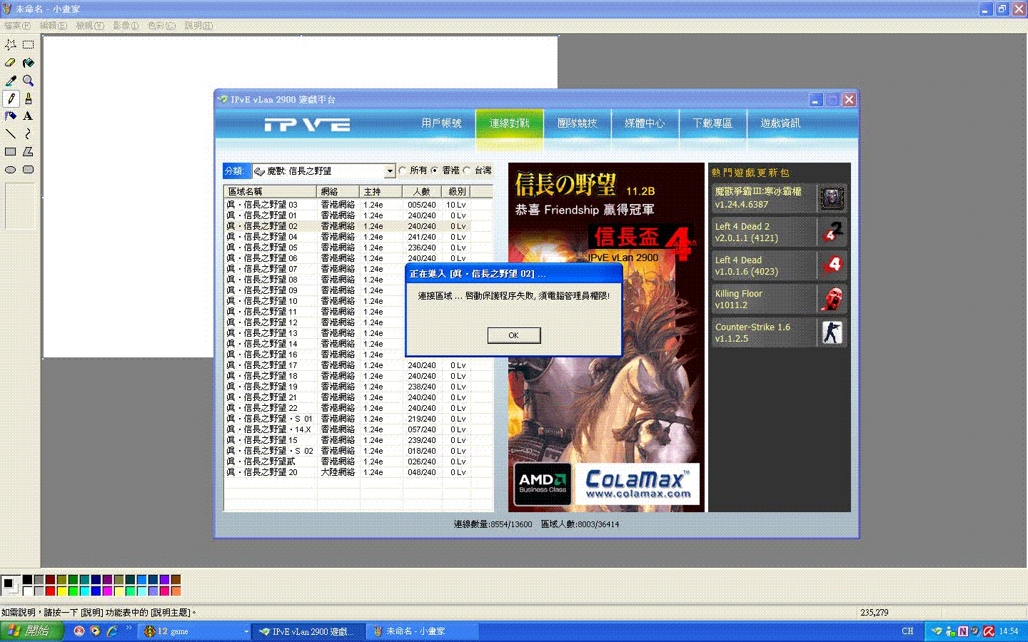Pick the red color swatch in palette
1028x642 pixels.
pos(50,591)
